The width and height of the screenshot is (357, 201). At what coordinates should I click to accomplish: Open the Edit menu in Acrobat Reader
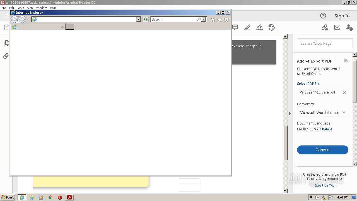12,8
